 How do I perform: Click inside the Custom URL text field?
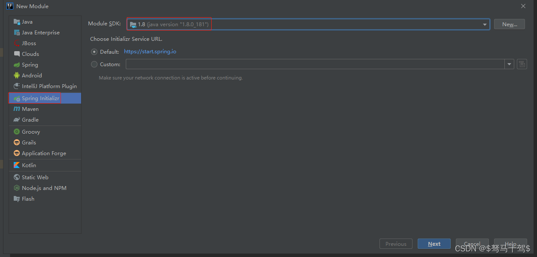click(x=316, y=64)
